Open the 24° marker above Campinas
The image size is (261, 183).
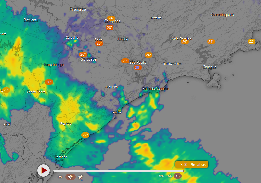[x=111, y=18]
